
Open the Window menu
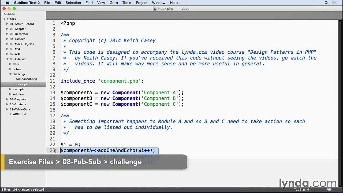(159, 3)
